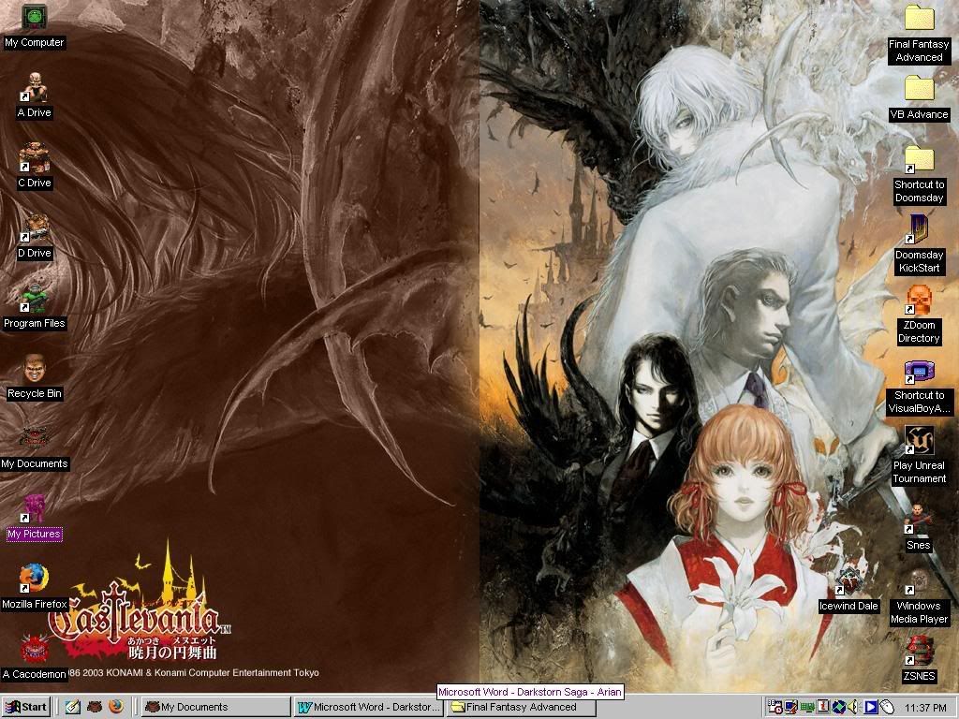Launch Mozilla Firefox from the desktop
The height and width of the screenshot is (719, 959).
click(35, 588)
